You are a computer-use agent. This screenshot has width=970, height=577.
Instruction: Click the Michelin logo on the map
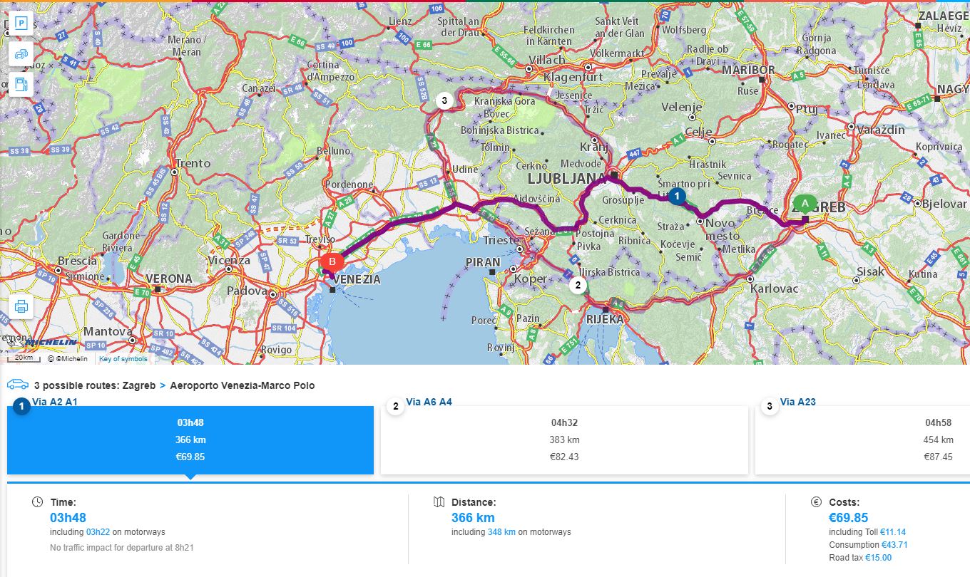click(x=51, y=343)
